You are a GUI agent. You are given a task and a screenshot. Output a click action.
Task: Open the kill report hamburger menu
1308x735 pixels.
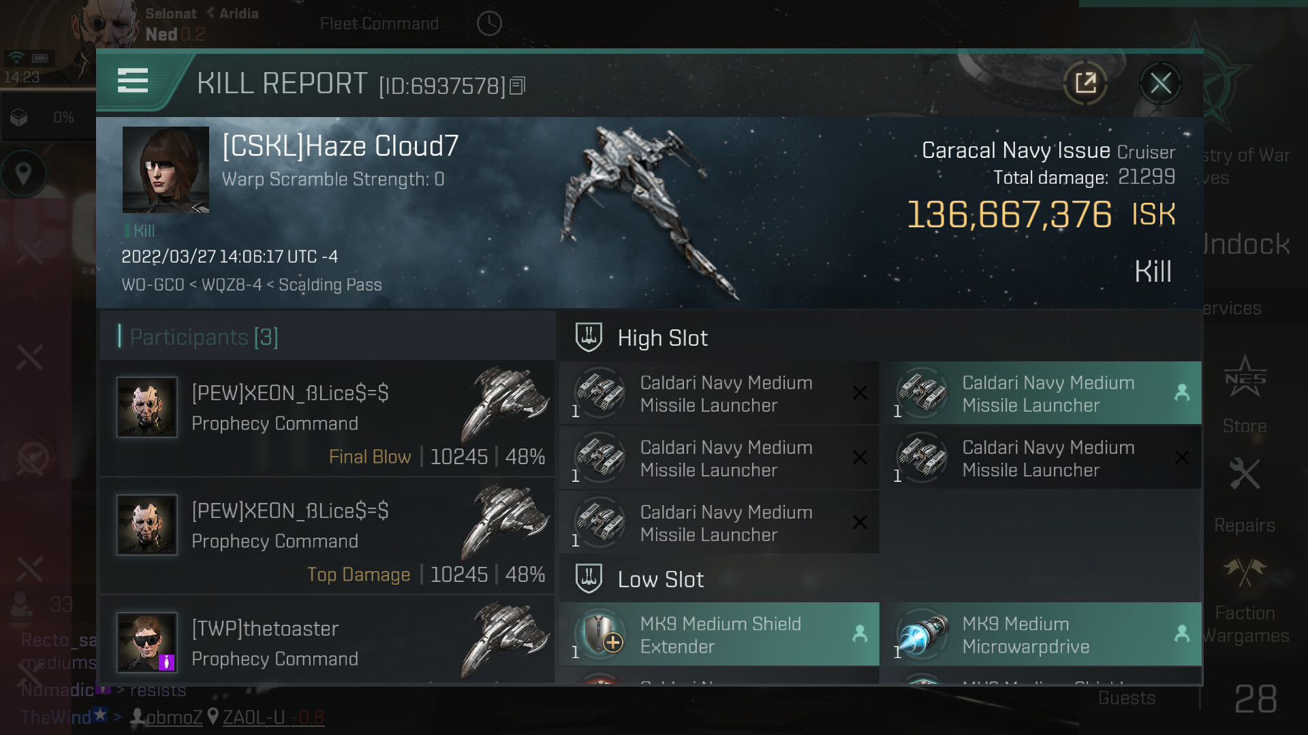133,81
